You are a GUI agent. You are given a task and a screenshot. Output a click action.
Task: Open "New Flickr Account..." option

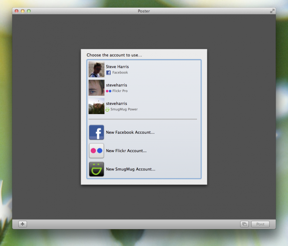(x=126, y=151)
